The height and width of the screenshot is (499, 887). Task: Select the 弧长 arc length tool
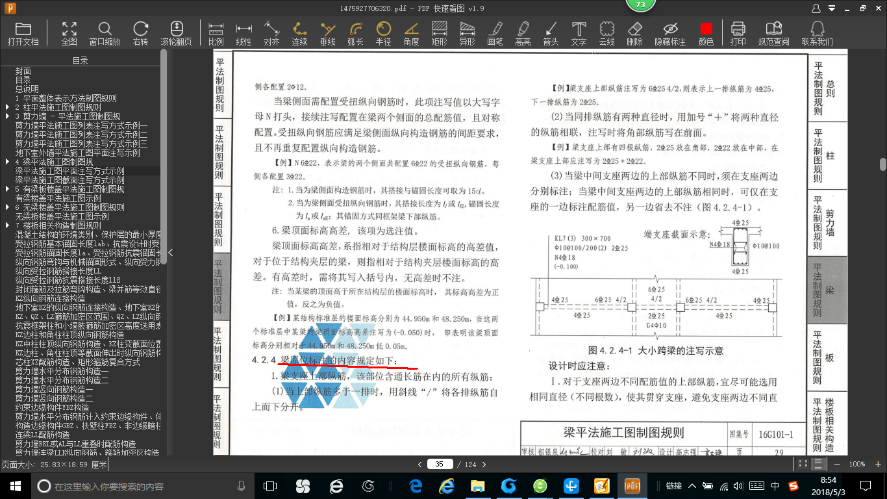(x=355, y=33)
